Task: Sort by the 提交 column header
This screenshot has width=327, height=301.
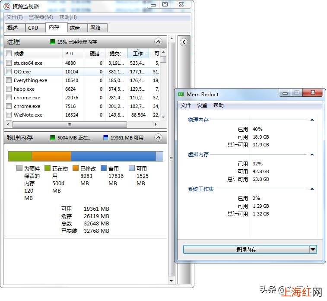Action: (116, 54)
